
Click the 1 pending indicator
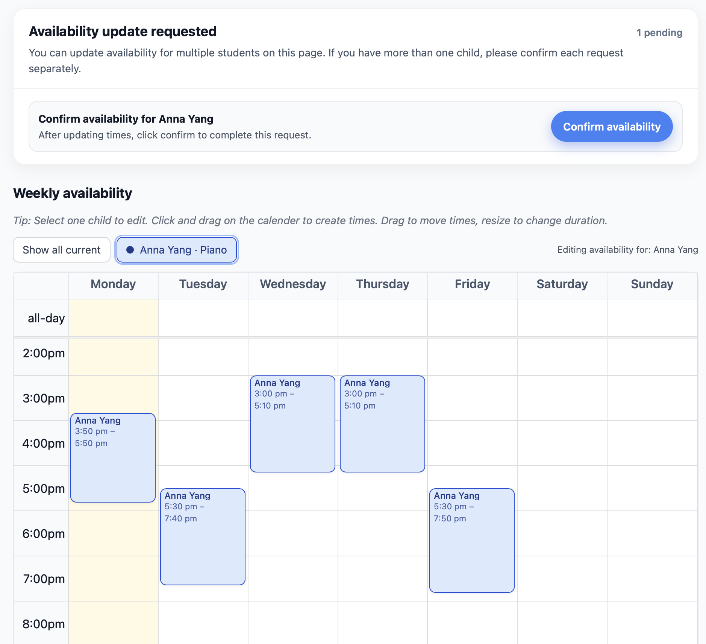[x=659, y=33]
